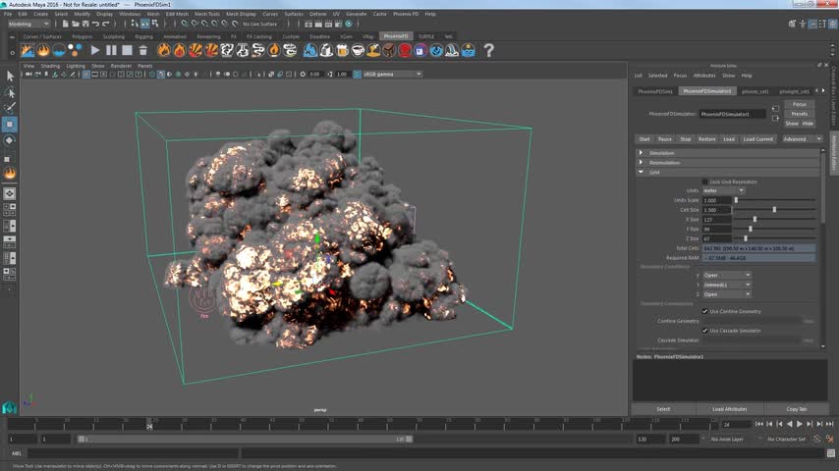Click the play simulation icon on the shelf

(95, 50)
